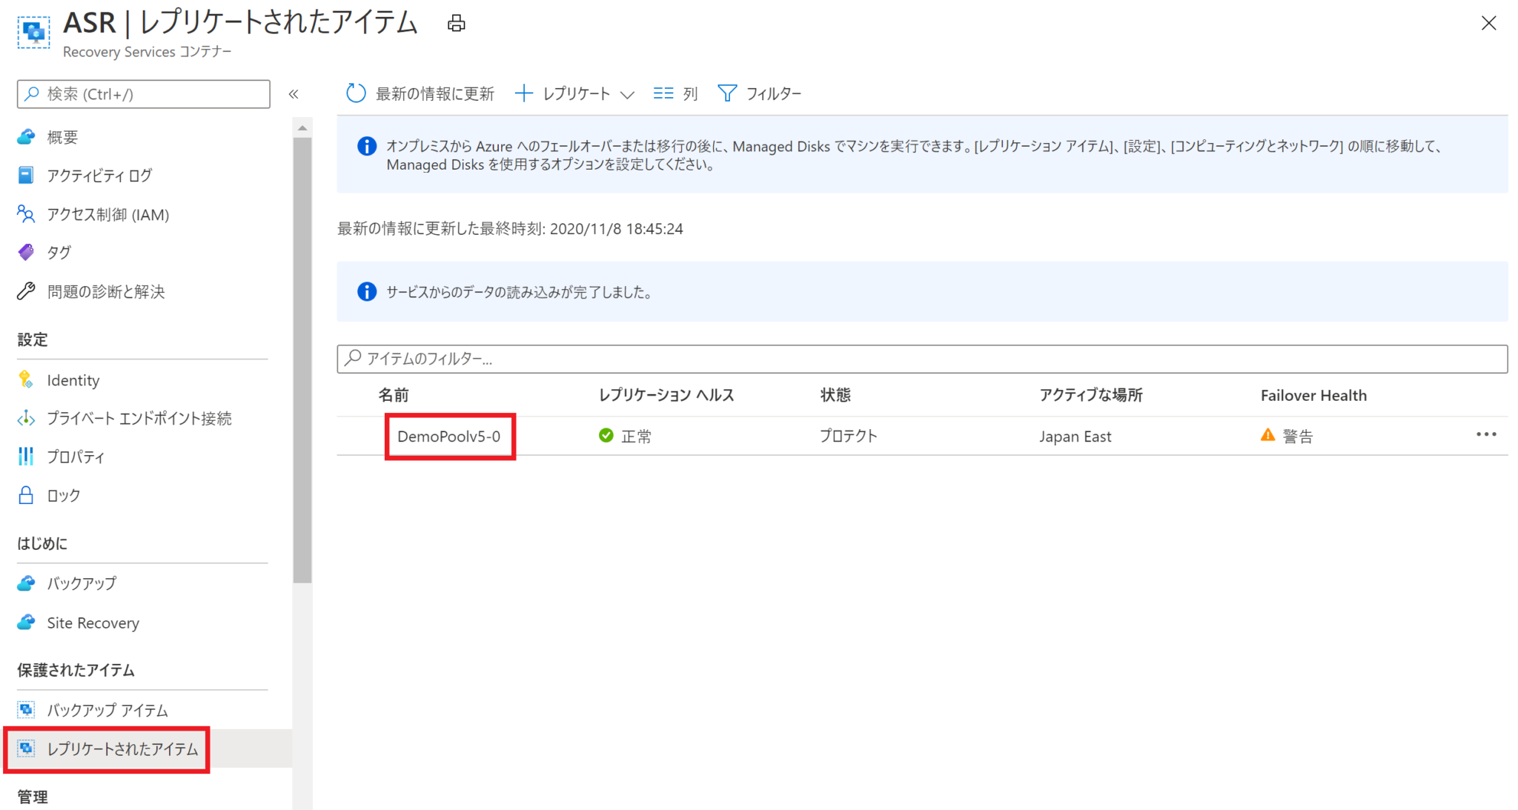Click the Managed Disks info banner icon
This screenshot has width=1518, height=810.
tap(367, 146)
